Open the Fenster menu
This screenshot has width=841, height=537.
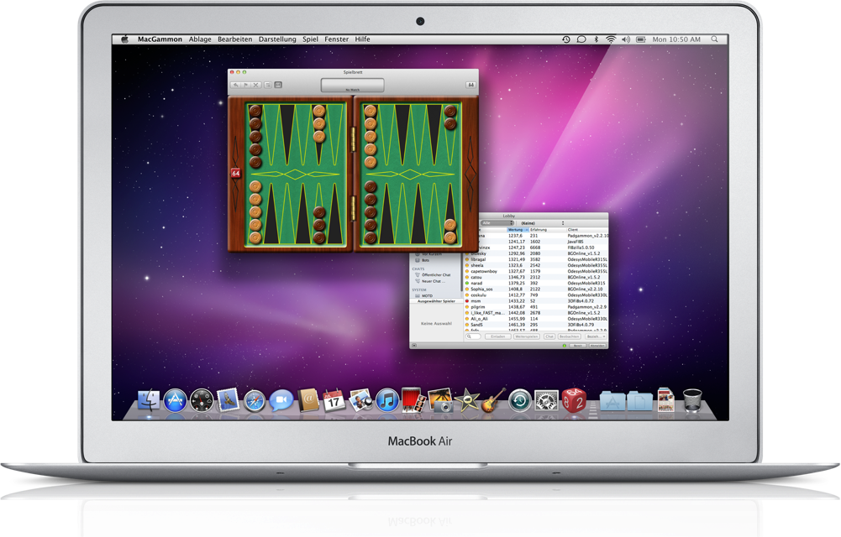click(336, 39)
